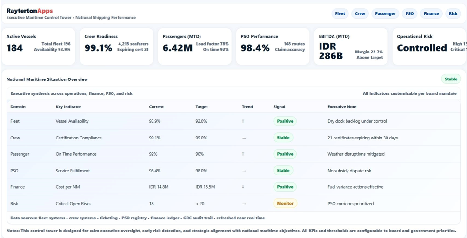Image resolution: width=467 pixels, height=238 pixels.
Task: Select the Crew Readiness 99.1% card
Action: (x=116, y=46)
